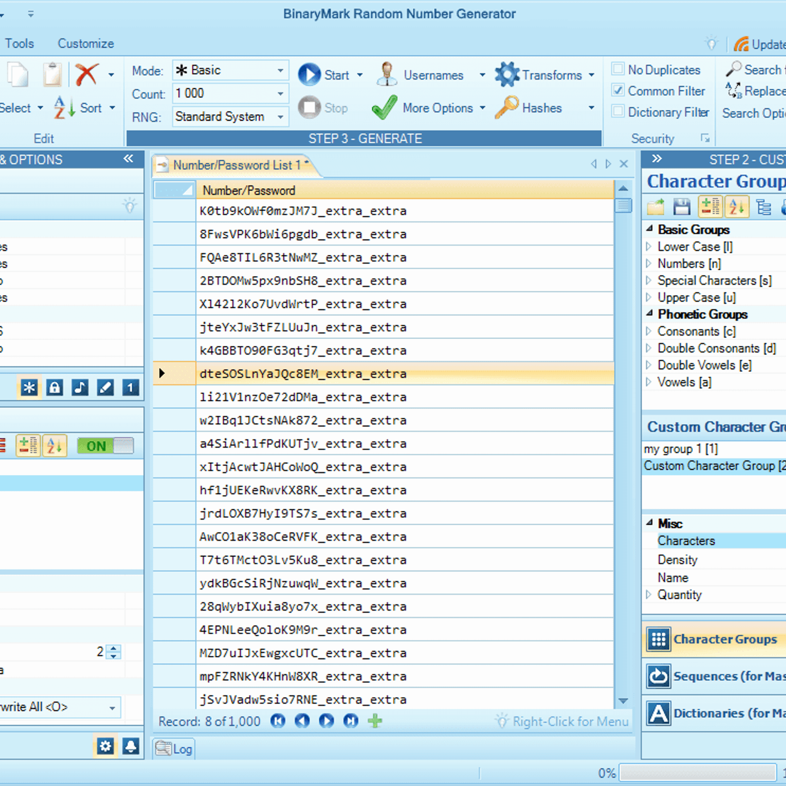This screenshot has height=786, width=786.
Task: Select my group 1 [1] custom group
Action: pos(714,449)
